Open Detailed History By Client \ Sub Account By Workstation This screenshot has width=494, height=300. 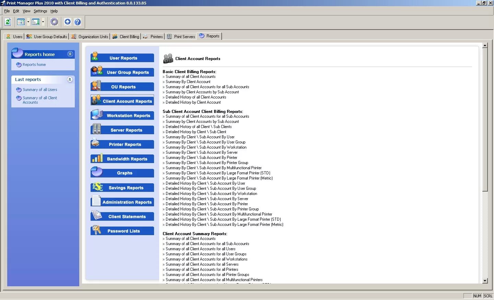coord(211,194)
